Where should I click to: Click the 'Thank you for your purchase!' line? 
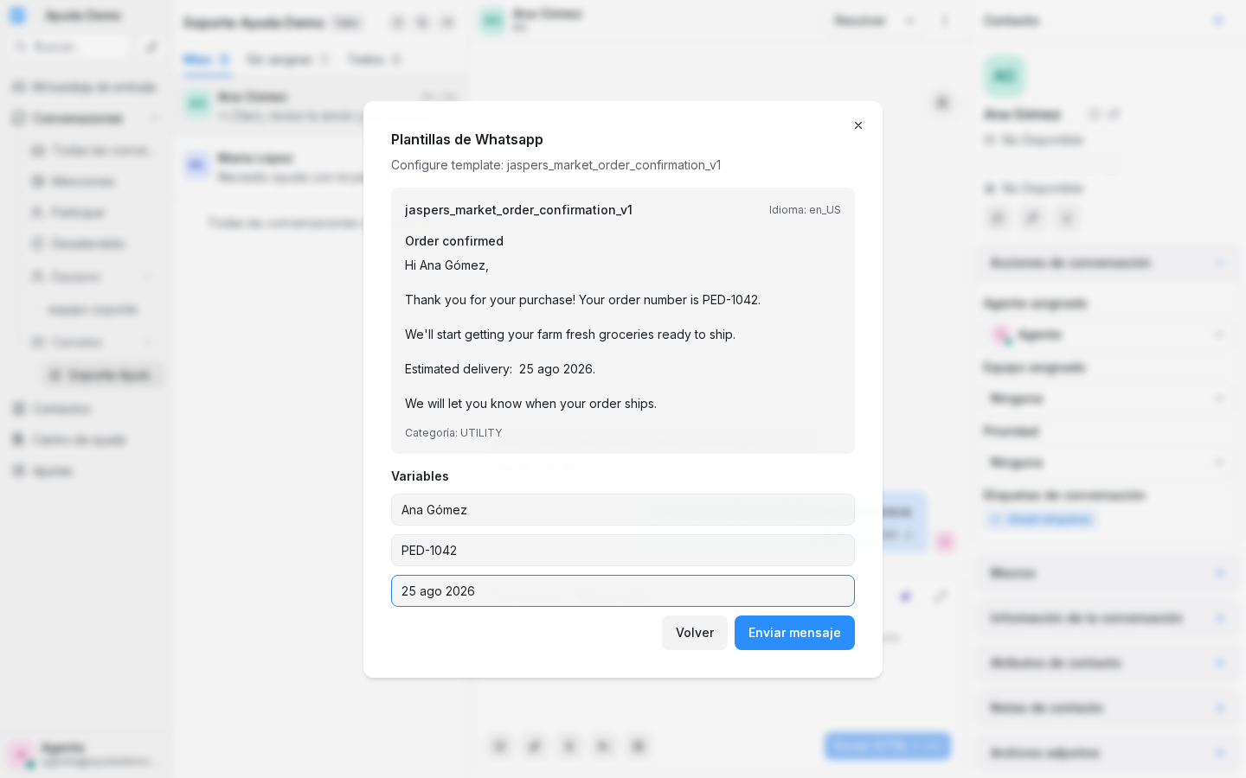coord(582,300)
